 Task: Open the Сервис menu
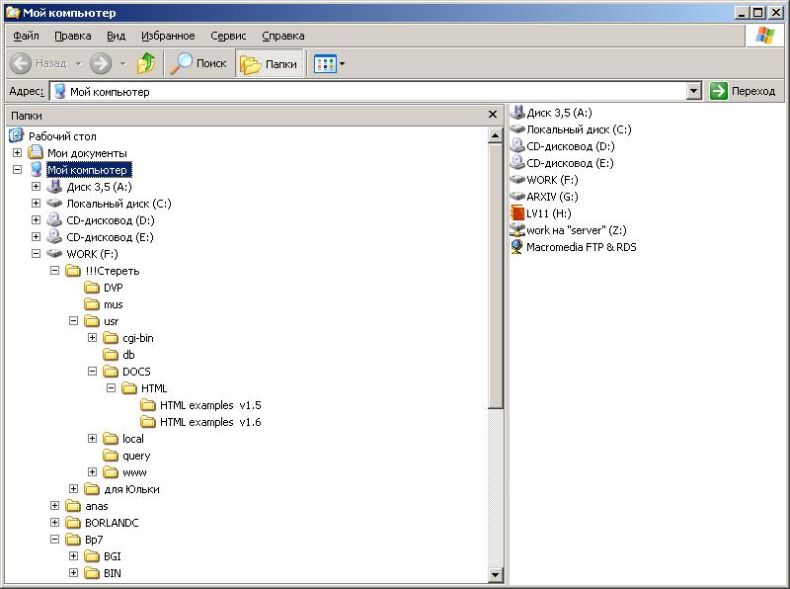point(228,36)
